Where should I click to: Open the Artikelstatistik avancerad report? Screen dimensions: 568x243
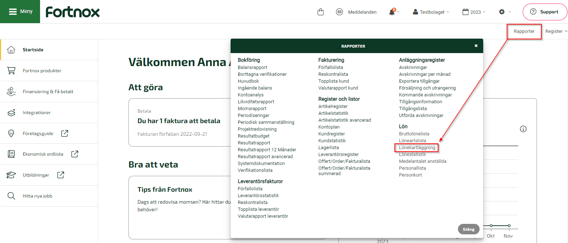click(x=345, y=120)
